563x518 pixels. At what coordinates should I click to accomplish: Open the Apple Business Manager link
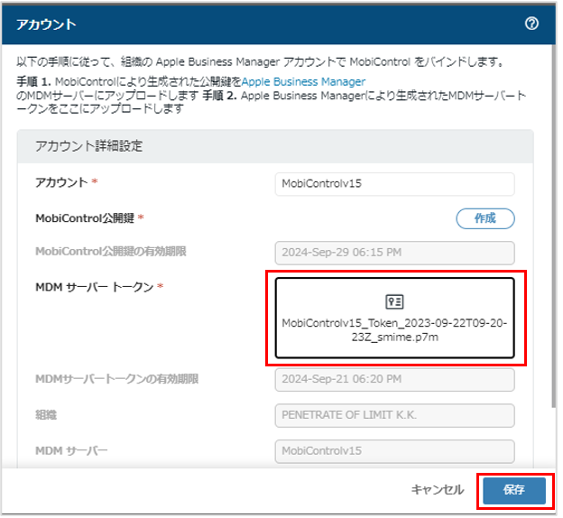pos(303,82)
